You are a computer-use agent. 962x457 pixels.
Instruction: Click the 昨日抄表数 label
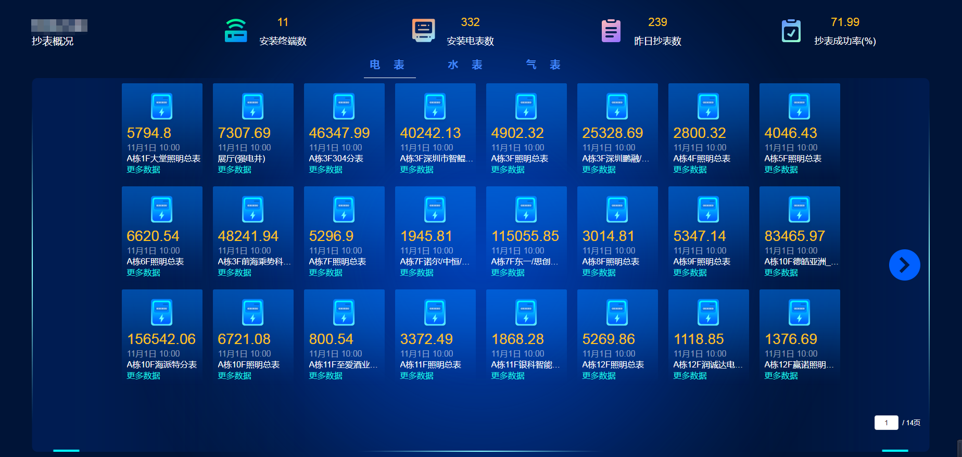click(x=658, y=41)
